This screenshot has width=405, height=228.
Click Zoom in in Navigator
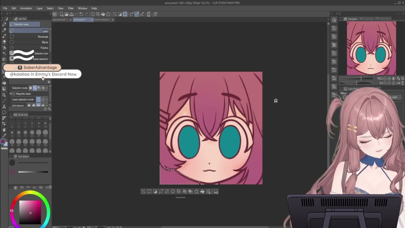389,78
